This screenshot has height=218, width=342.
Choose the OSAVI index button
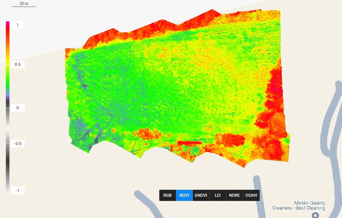[251, 195]
